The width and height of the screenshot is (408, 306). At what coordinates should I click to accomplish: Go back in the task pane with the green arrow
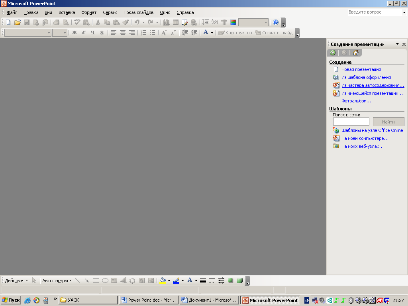(x=333, y=53)
